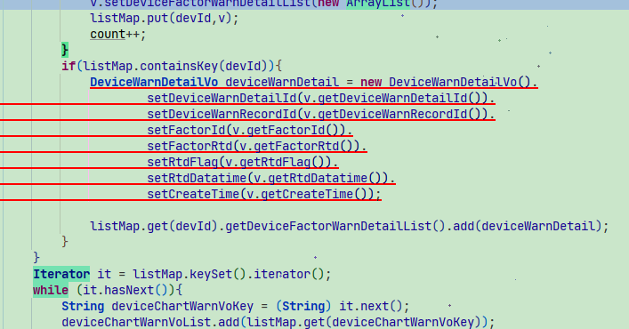Image resolution: width=629 pixels, height=329 pixels.
Task: Click 'deviceChartWarnVoList.add(' statement
Action: click(154, 322)
